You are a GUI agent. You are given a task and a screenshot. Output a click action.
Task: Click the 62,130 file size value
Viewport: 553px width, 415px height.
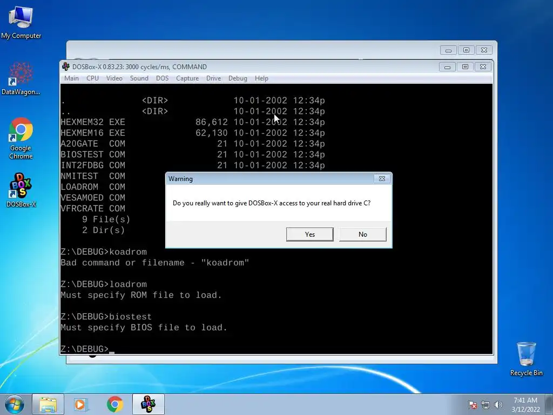point(212,133)
